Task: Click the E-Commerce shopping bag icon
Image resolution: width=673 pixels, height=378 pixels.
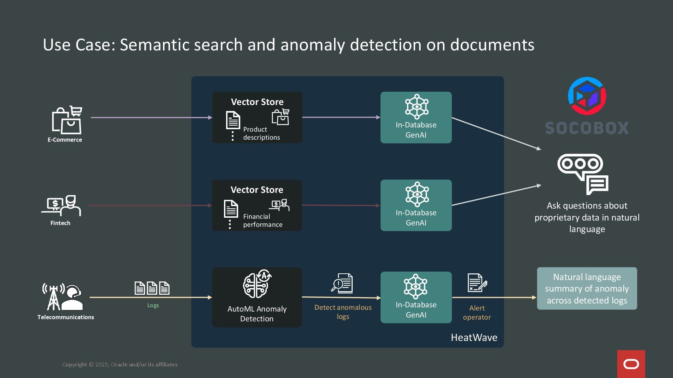Action: tap(67, 120)
